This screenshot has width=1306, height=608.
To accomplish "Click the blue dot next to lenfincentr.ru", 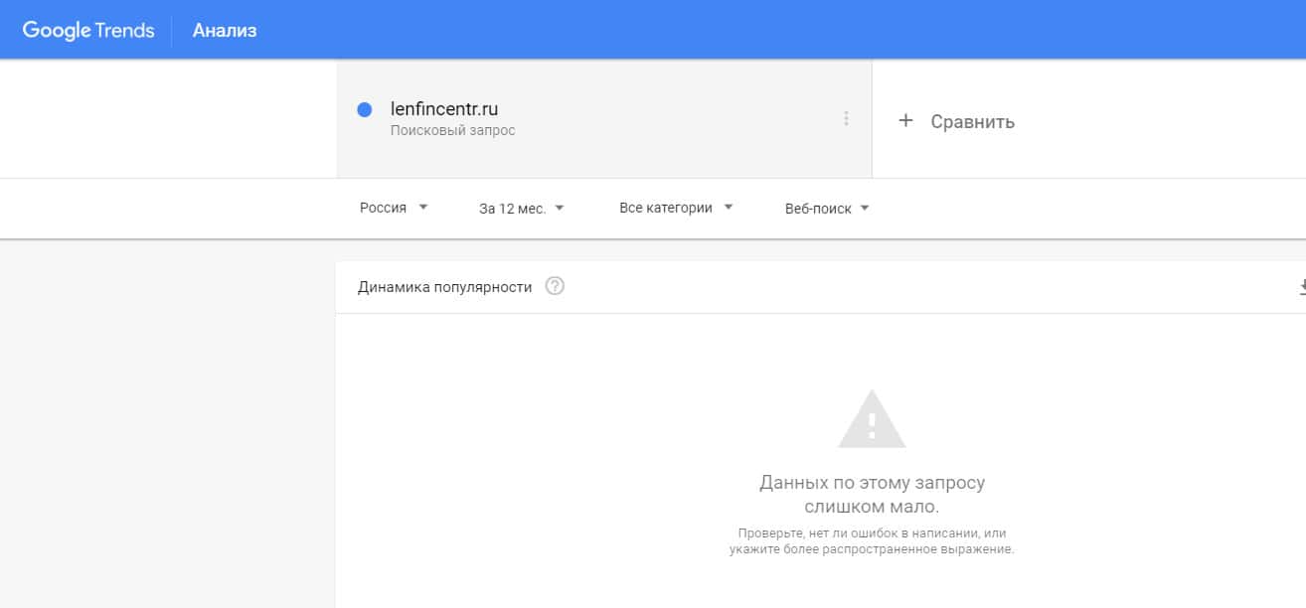I will [364, 110].
